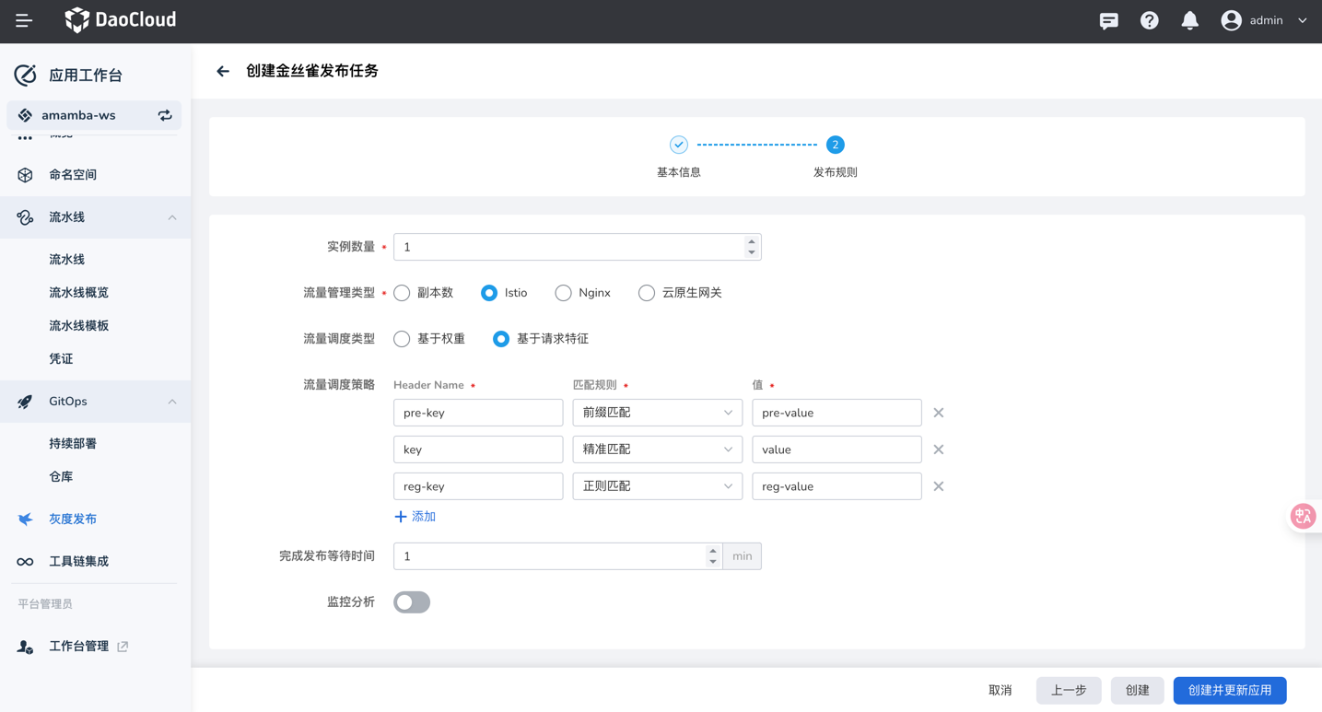Click 添加 to add a rule
The width and height of the screenshot is (1322, 712).
[x=415, y=517]
